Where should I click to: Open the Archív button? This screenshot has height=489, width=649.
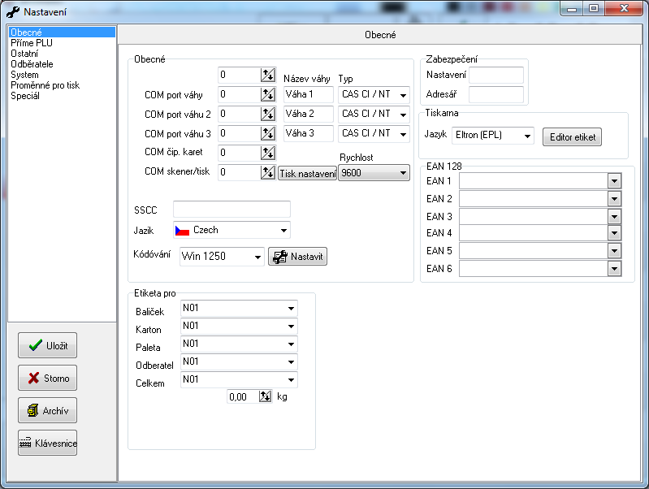pyautogui.click(x=47, y=410)
